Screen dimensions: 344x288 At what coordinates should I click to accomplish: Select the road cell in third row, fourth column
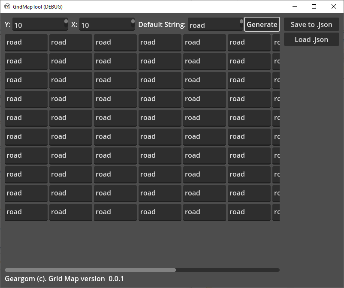coord(160,80)
